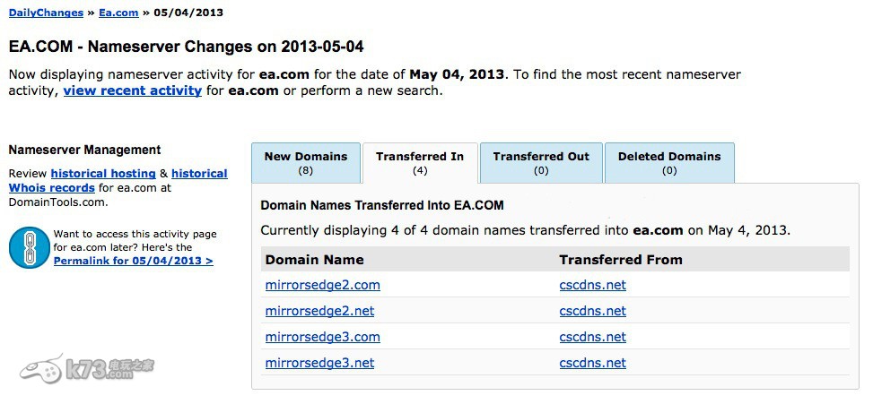The image size is (873, 404).
Task: Click the blue chain permalink icon
Action: [x=29, y=247]
